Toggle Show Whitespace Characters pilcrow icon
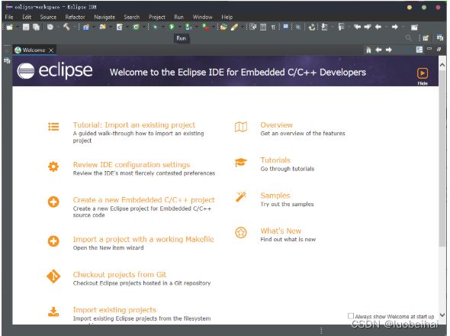The width and height of the screenshot is (450, 336). tap(273, 27)
